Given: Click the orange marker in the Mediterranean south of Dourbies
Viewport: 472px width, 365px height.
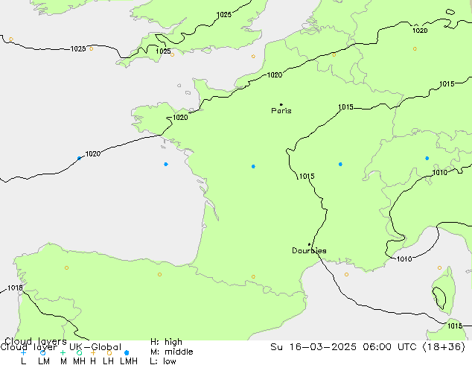Looking at the screenshot, I should (346, 274).
